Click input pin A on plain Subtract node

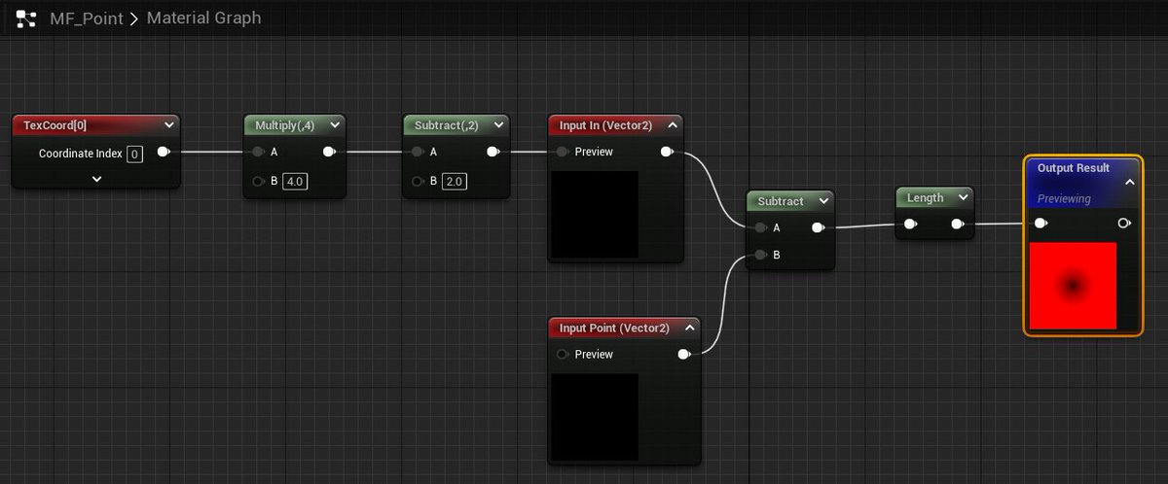759,228
